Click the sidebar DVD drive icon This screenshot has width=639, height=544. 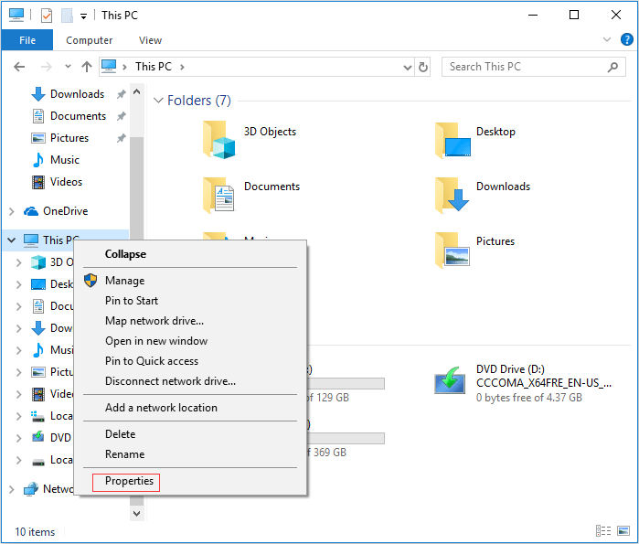[x=38, y=437]
